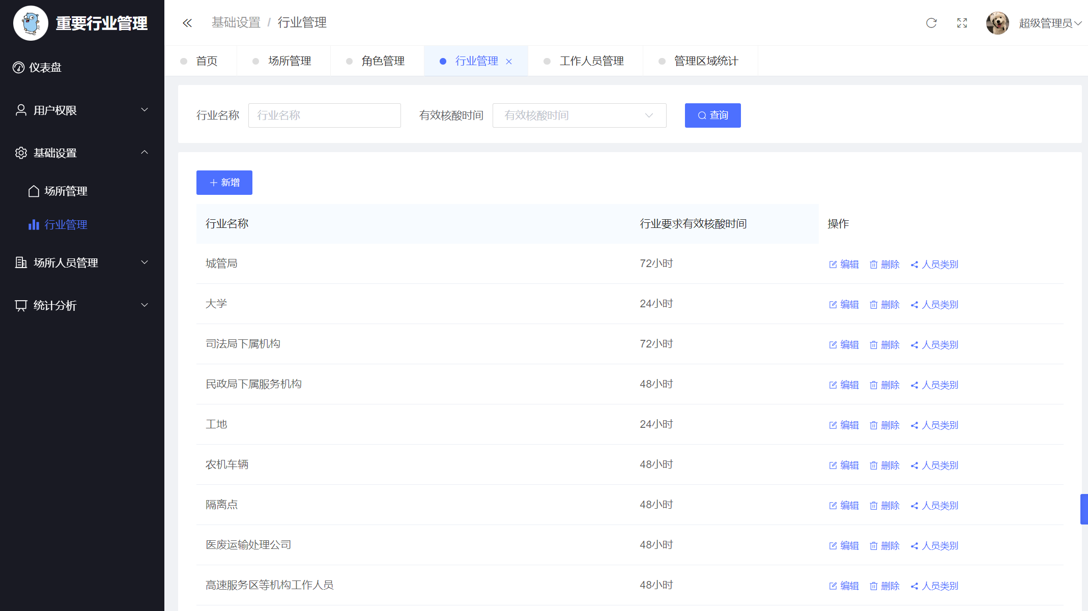Click the 新增 add button
This screenshot has height=611, width=1088.
224,183
